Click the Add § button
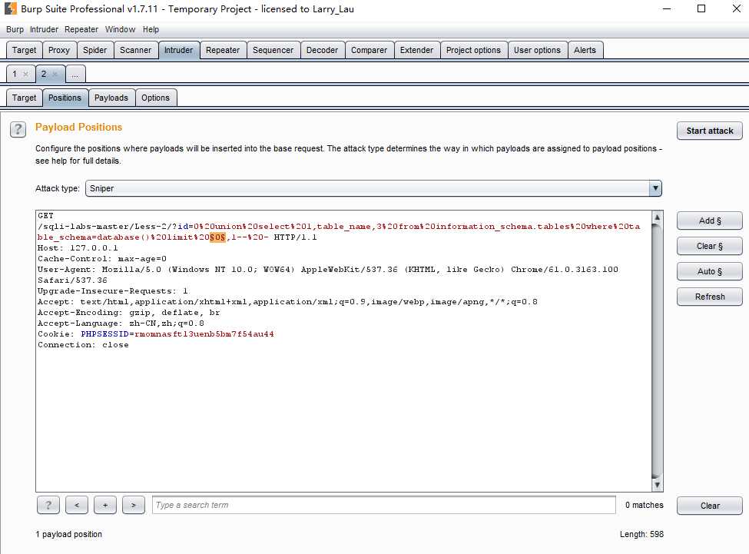 coord(710,221)
